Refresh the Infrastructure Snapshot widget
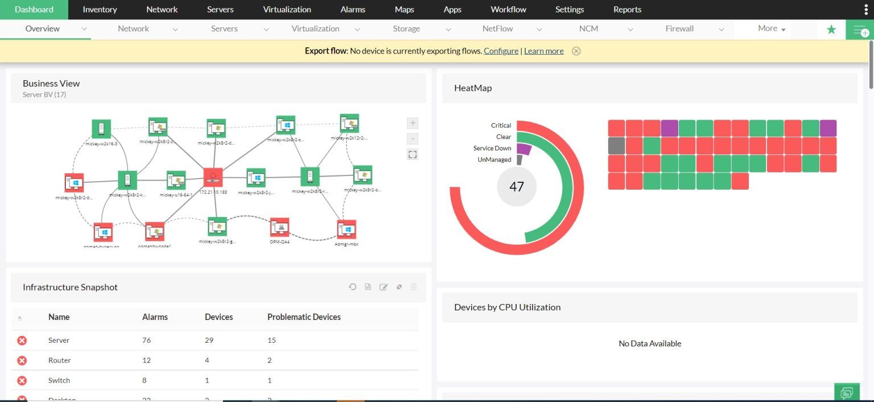The image size is (874, 402). tap(352, 286)
